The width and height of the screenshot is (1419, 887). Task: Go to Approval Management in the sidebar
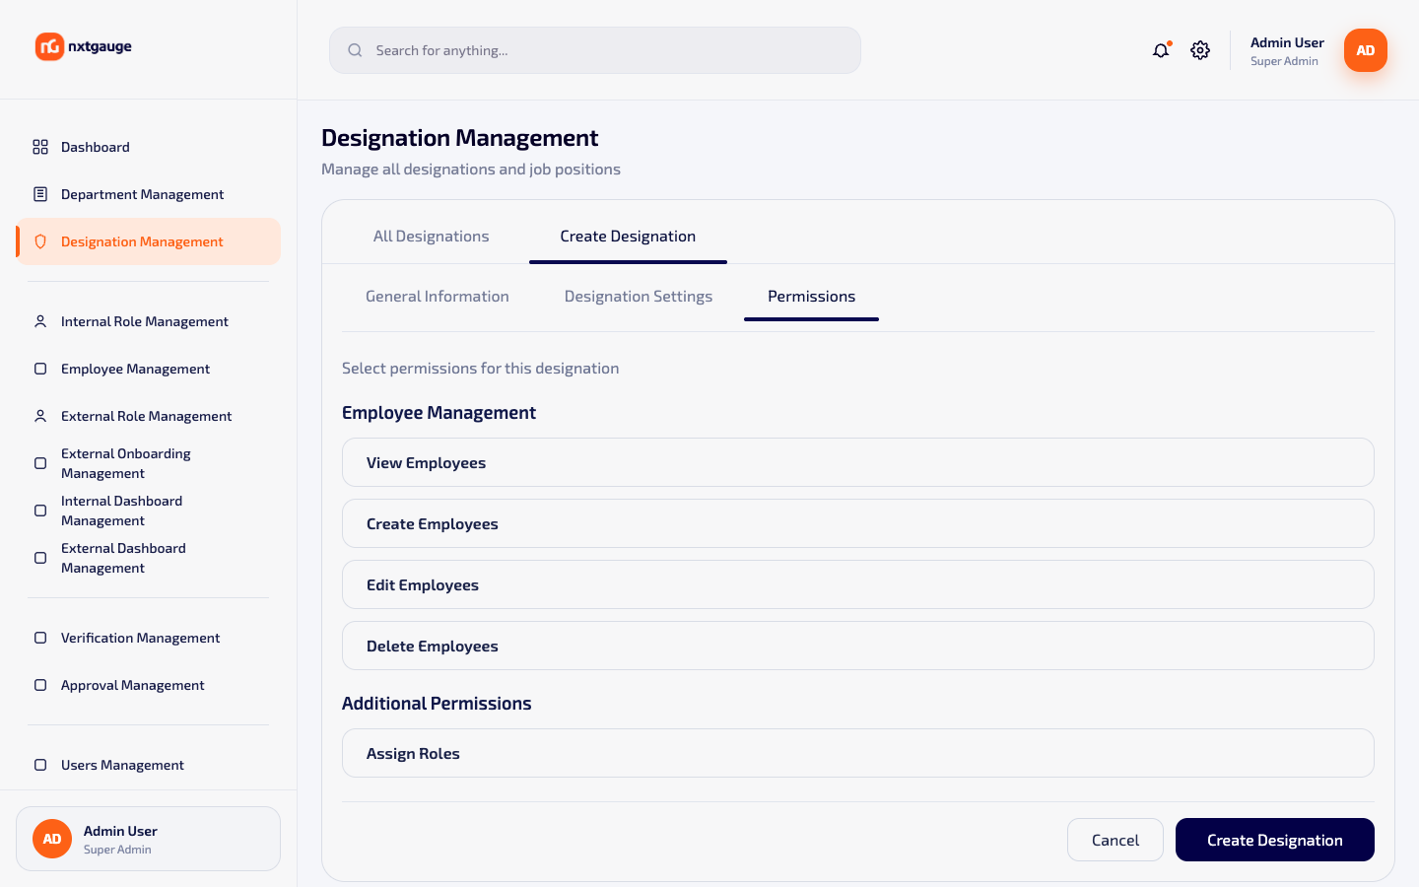click(x=148, y=685)
